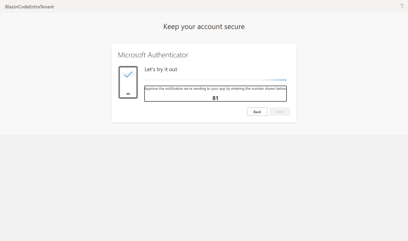
Task: Click the 'Approve the notification' instruction text
Action: coord(215,89)
